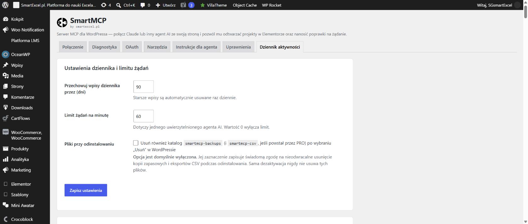The width and height of the screenshot is (528, 224).
Task: Click the Produkty archive icon
Action: [x=5, y=149]
